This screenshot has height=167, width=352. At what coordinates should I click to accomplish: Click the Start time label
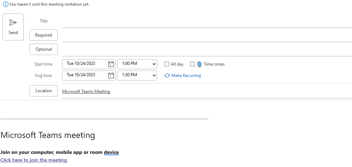(43, 64)
